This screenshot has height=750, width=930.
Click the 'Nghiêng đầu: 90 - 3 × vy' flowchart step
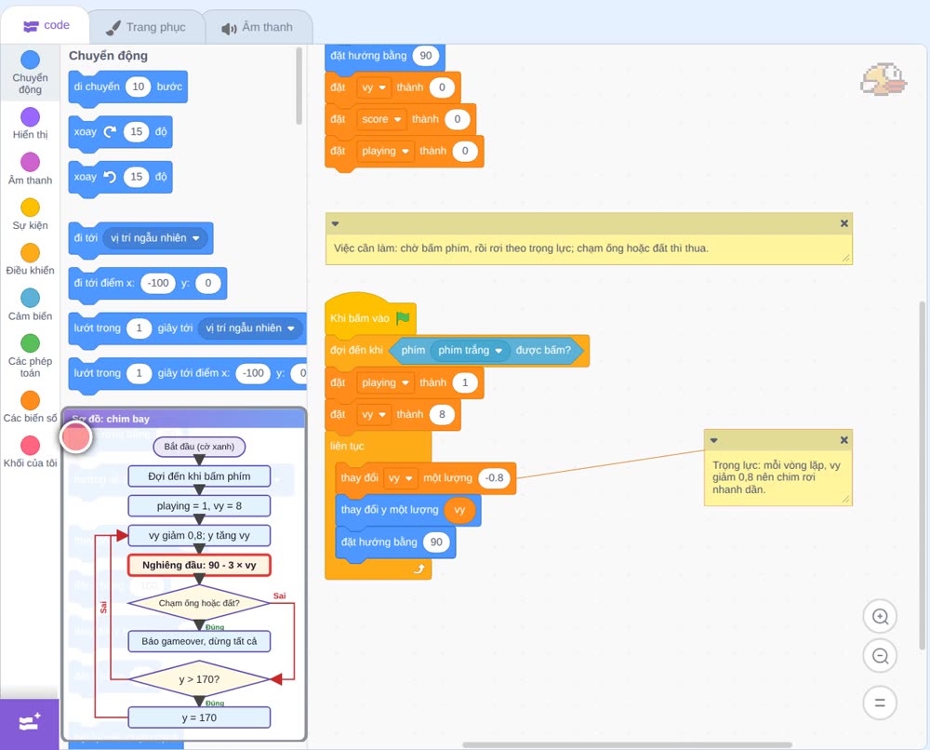199,565
